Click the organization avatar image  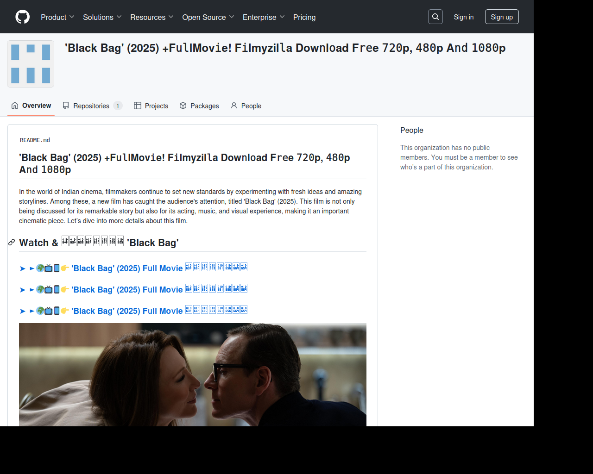pos(31,64)
